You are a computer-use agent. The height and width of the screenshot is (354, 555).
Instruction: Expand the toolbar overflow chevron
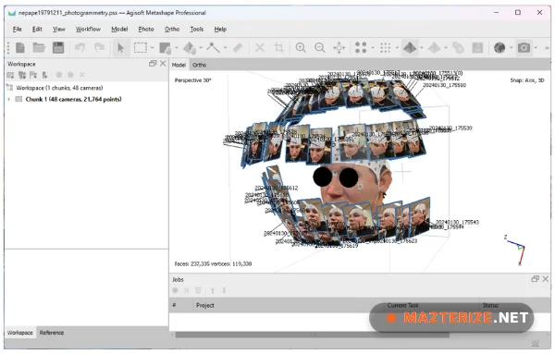547,47
